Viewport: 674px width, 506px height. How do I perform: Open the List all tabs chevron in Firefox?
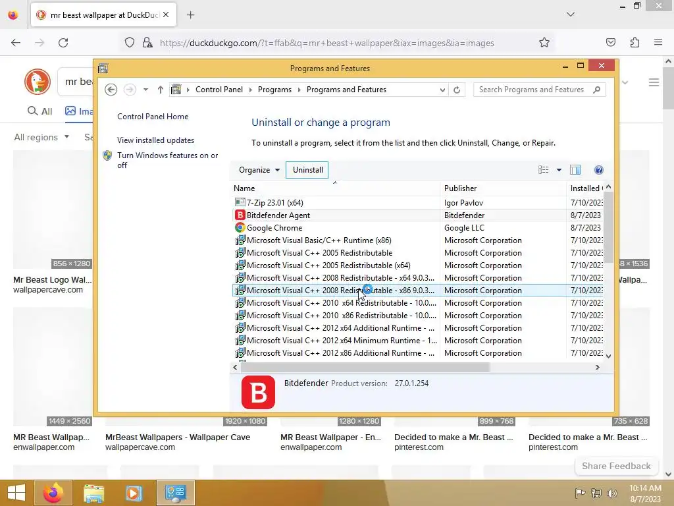click(x=571, y=14)
